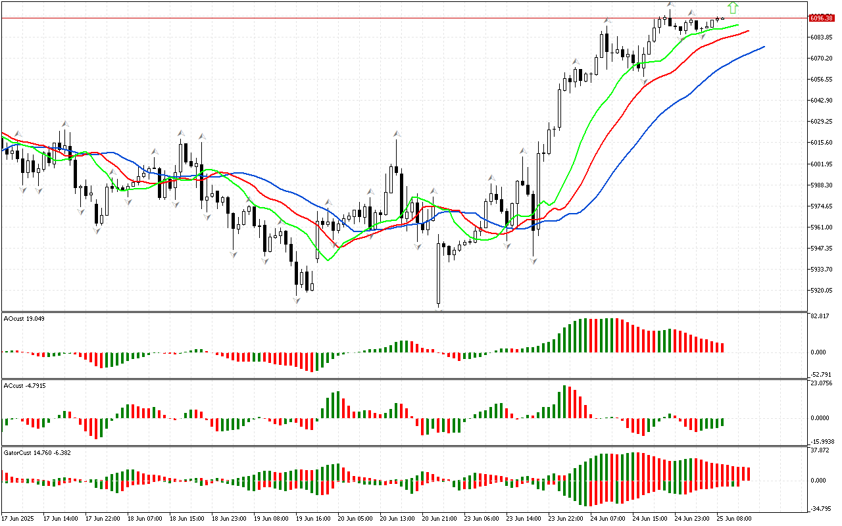Click the 5920.05 price scale value
The height and width of the screenshot is (526, 842).
pos(822,291)
